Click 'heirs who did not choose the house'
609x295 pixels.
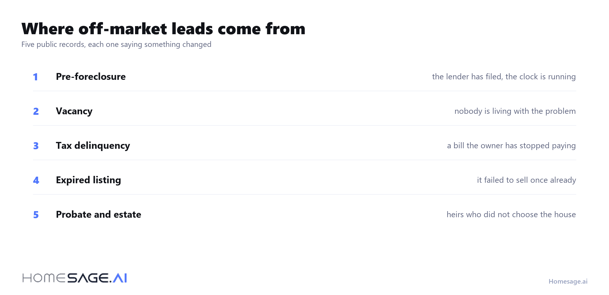[x=511, y=214]
